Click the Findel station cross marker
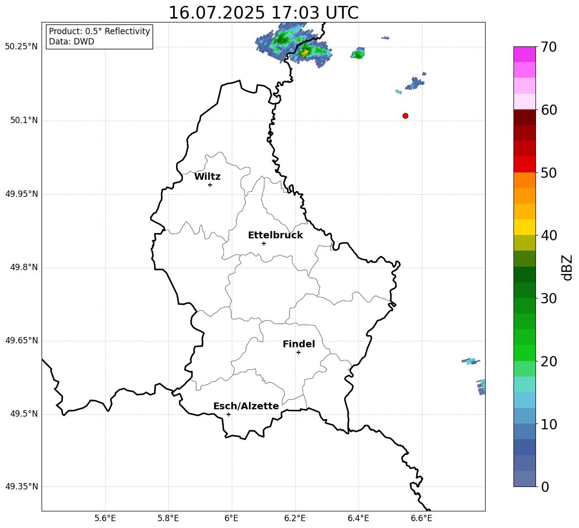 coord(298,353)
